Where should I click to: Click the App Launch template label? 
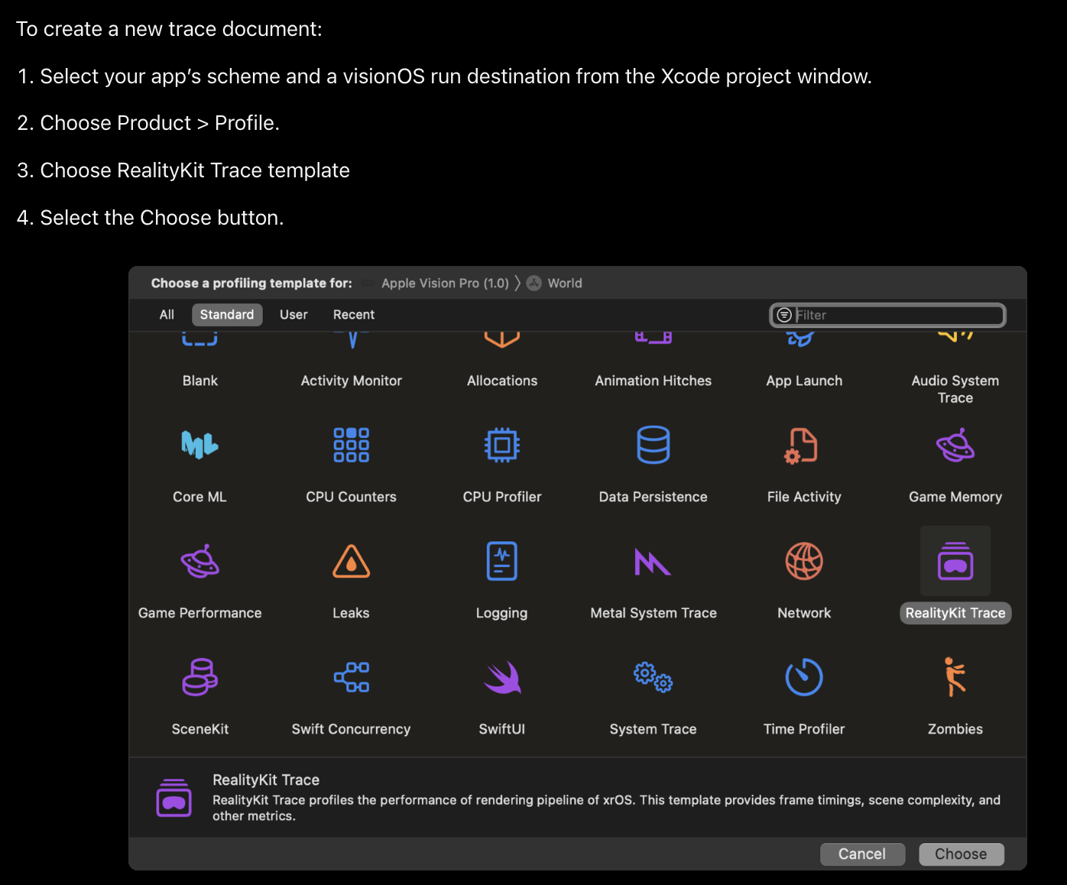click(804, 381)
